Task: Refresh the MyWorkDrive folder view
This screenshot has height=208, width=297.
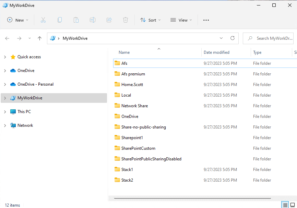Action: coord(233,38)
